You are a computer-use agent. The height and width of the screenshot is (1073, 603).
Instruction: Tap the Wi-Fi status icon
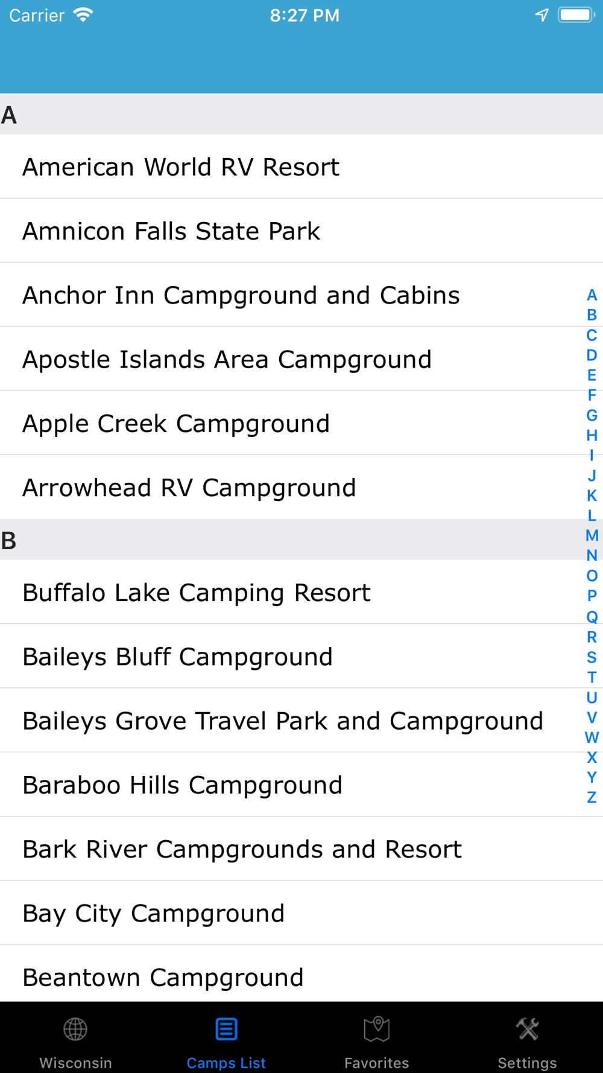click(x=83, y=15)
